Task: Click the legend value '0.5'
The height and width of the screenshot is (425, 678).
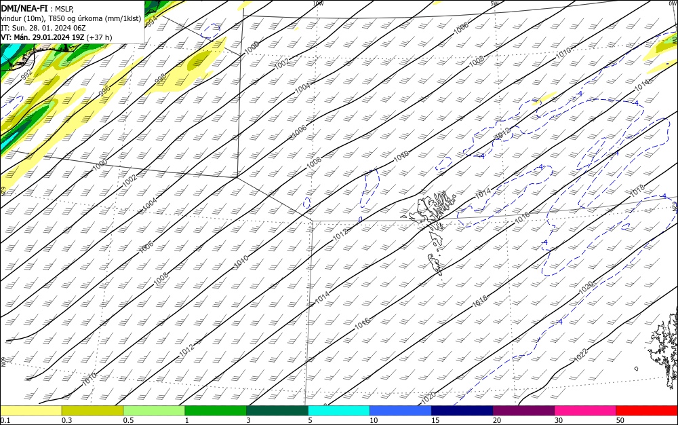Action: [x=128, y=420]
